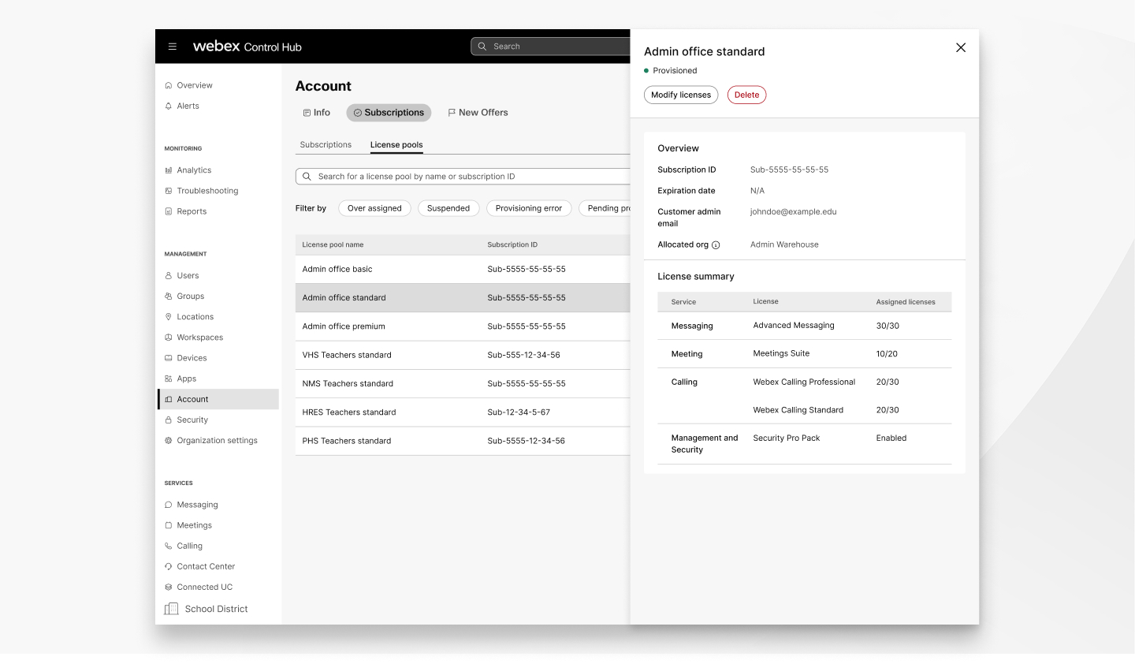
Task: Click the Overview home icon in sidebar
Action: 168,85
